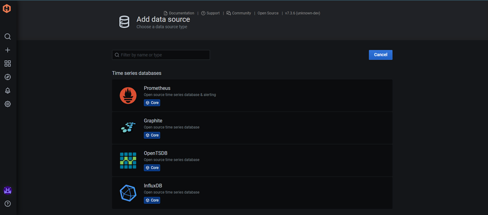The height and width of the screenshot is (215, 488).
Task: Open the Alerting bell icon in sidebar
Action: click(8, 90)
